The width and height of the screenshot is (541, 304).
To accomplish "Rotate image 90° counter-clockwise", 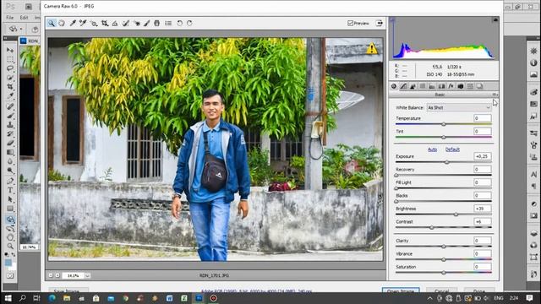I will [x=179, y=23].
